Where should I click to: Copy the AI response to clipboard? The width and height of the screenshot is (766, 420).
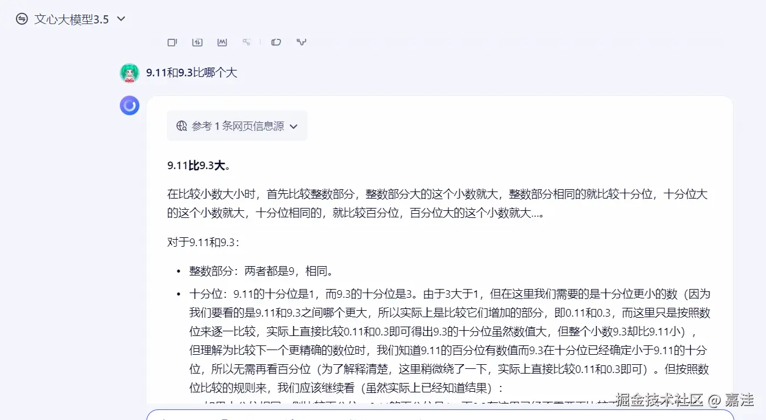pyautogui.click(x=172, y=42)
